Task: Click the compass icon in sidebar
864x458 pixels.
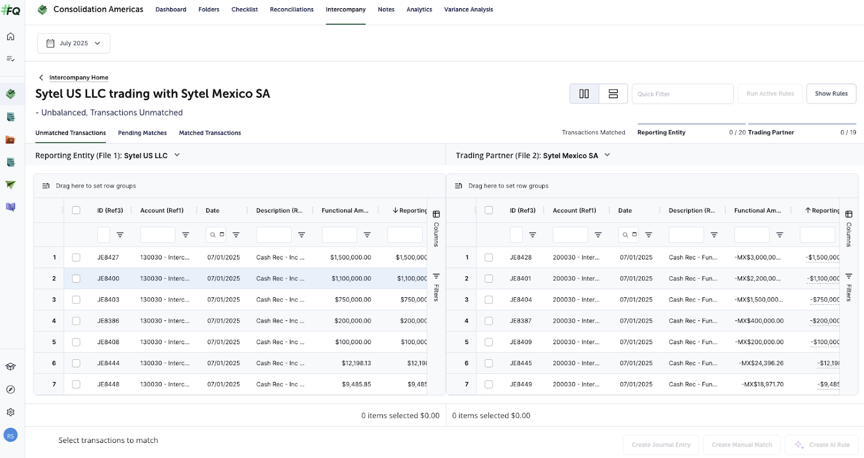Action: 10,389
